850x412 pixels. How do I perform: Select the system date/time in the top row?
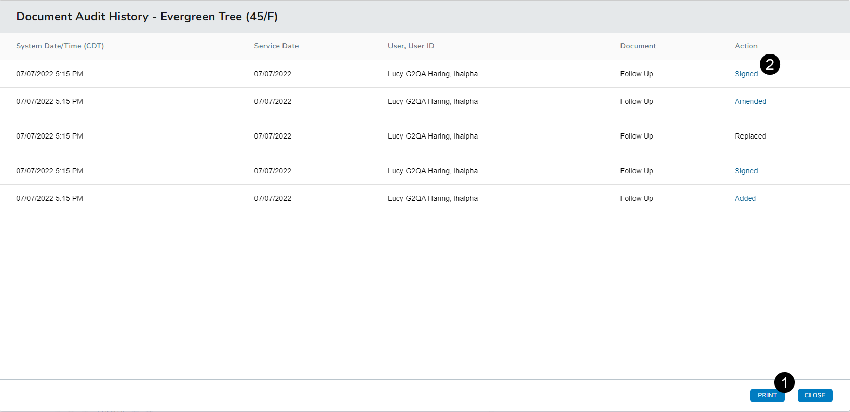[49, 74]
